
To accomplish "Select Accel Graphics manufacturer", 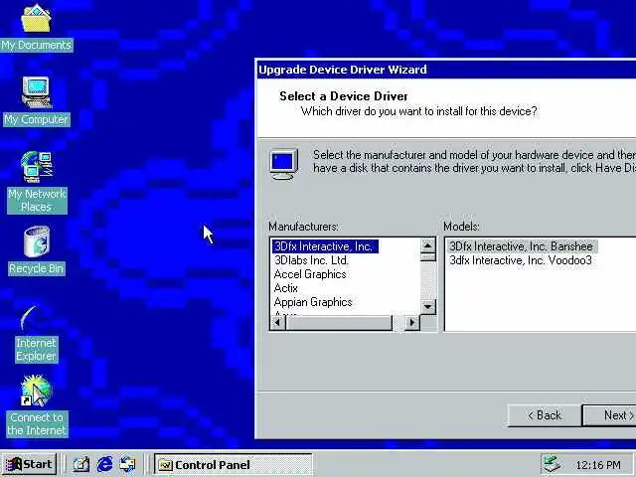I will (310, 274).
